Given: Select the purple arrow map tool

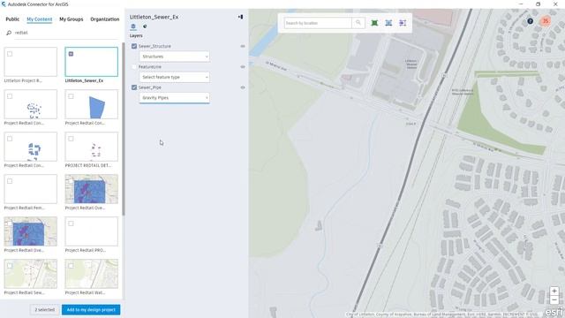Looking at the screenshot, I should tap(403, 23).
